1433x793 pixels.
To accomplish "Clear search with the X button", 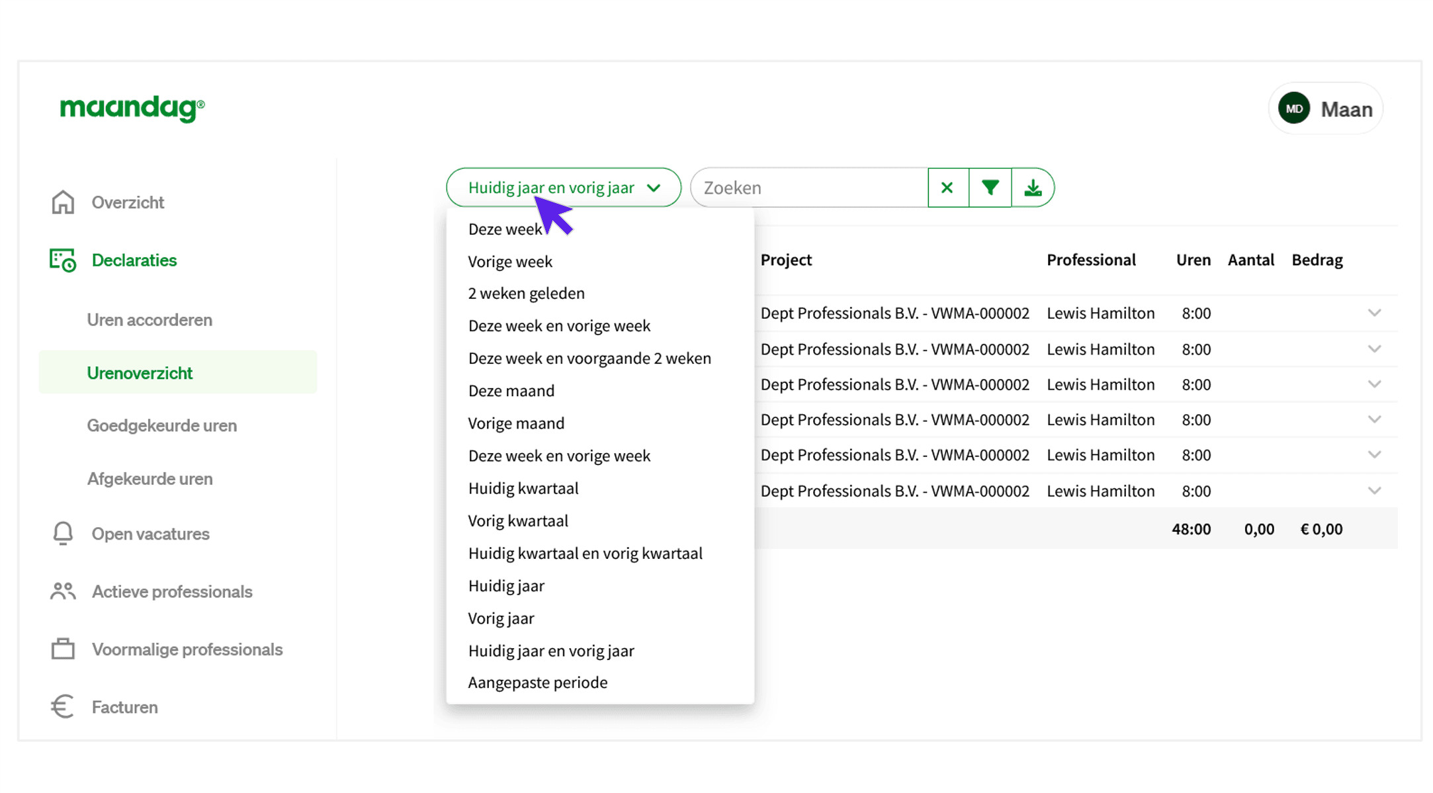I will 947,188.
